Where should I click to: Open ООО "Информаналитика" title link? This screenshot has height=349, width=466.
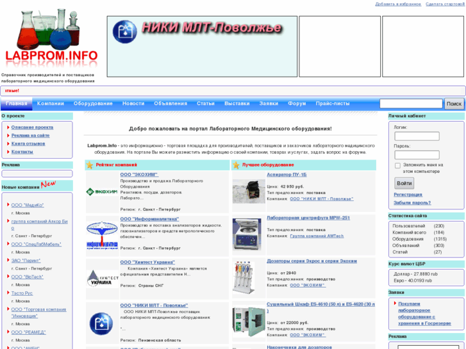149,219
